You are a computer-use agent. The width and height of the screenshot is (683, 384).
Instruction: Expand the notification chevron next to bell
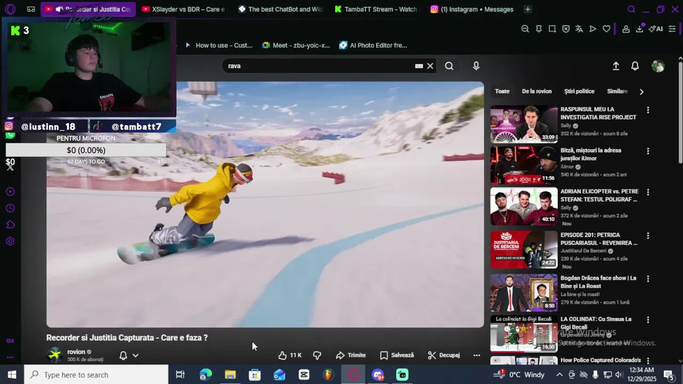(x=136, y=355)
